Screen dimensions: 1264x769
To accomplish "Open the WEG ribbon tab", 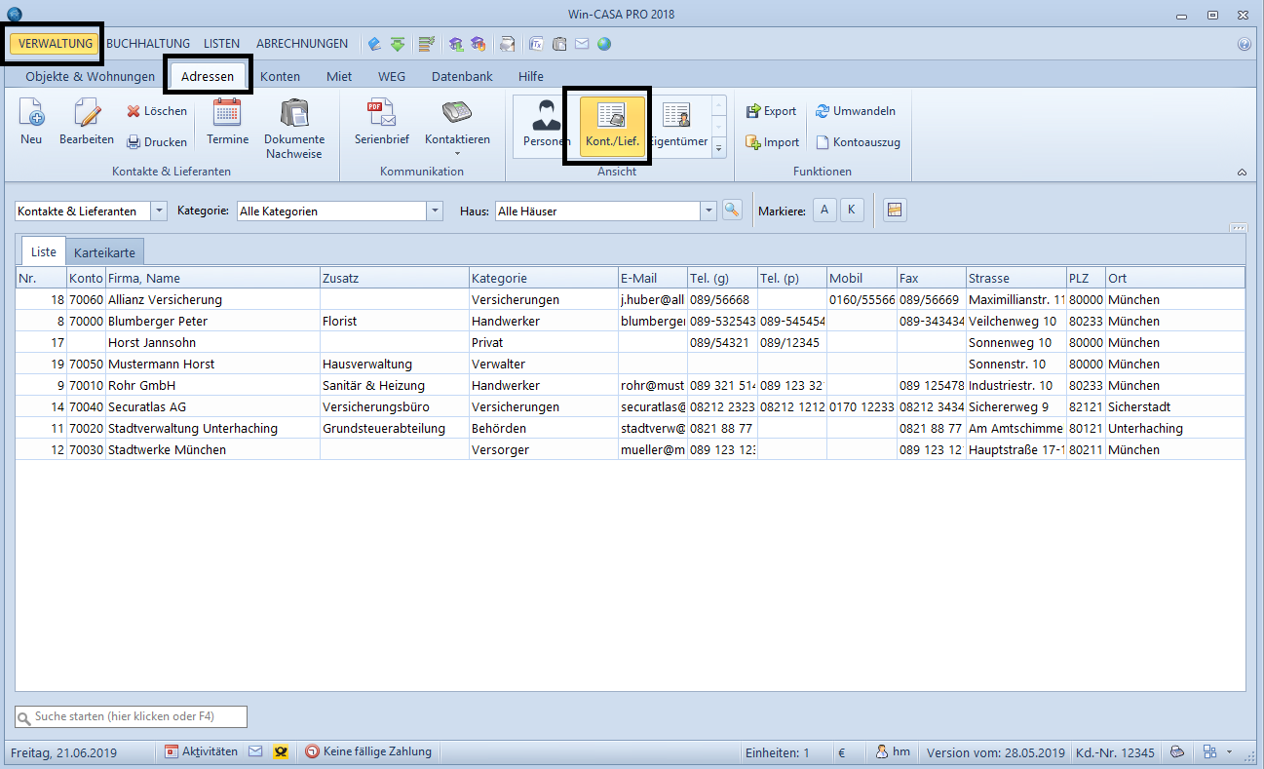I will click(x=392, y=76).
